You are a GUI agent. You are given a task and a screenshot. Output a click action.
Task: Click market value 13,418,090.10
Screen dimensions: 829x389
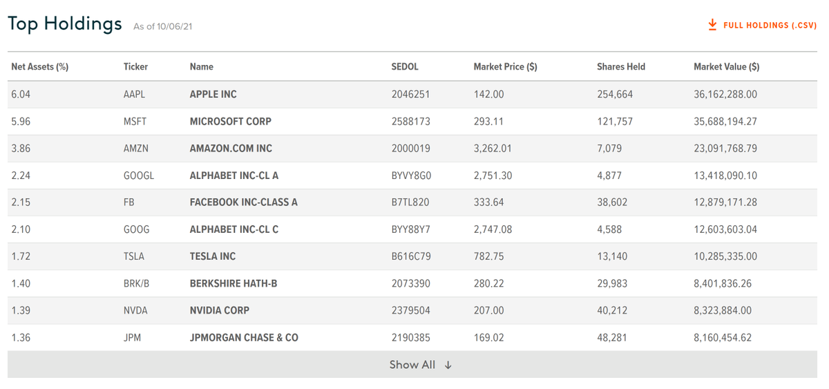[725, 175]
